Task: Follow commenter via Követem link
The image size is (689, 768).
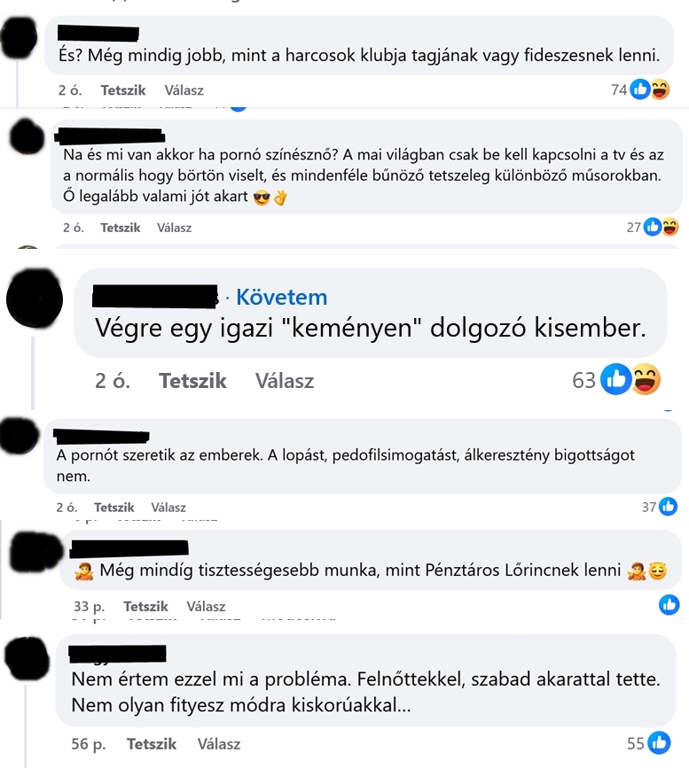Action: (x=281, y=297)
